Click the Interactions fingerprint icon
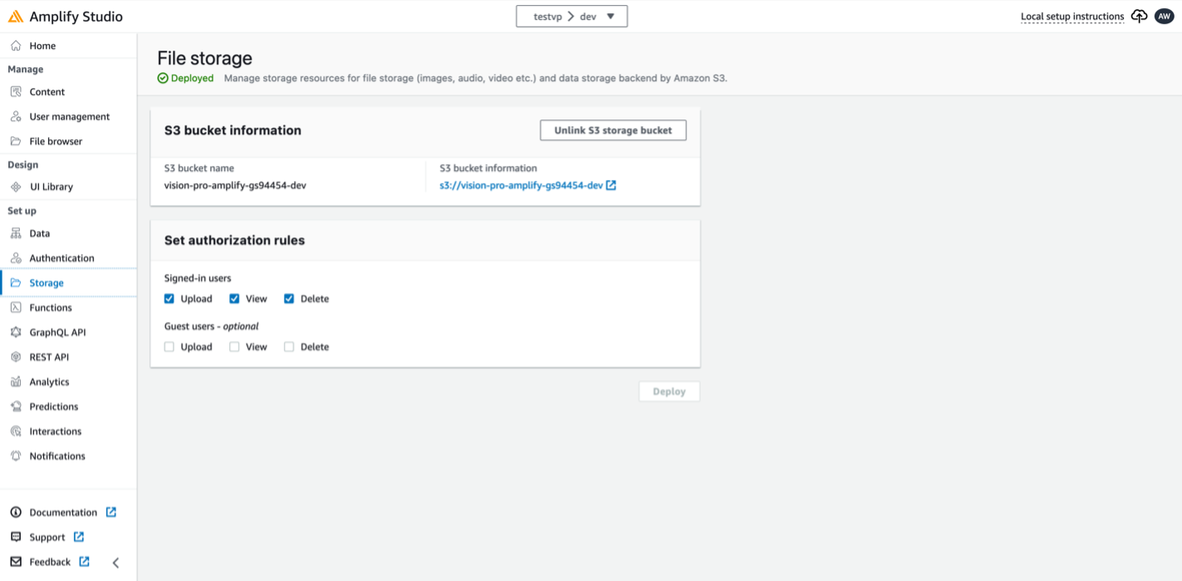The width and height of the screenshot is (1182, 581). pos(16,432)
